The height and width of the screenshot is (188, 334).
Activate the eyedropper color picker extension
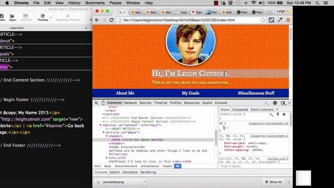coord(280,20)
